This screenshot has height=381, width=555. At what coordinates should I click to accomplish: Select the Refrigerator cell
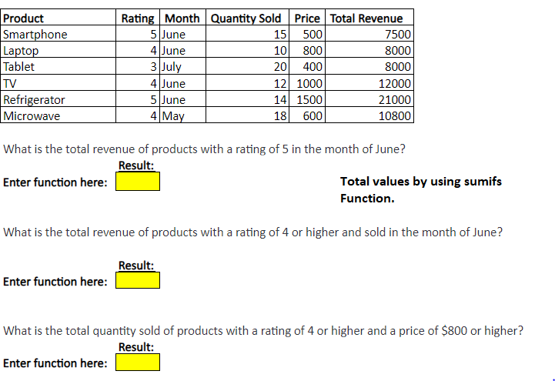click(59, 100)
